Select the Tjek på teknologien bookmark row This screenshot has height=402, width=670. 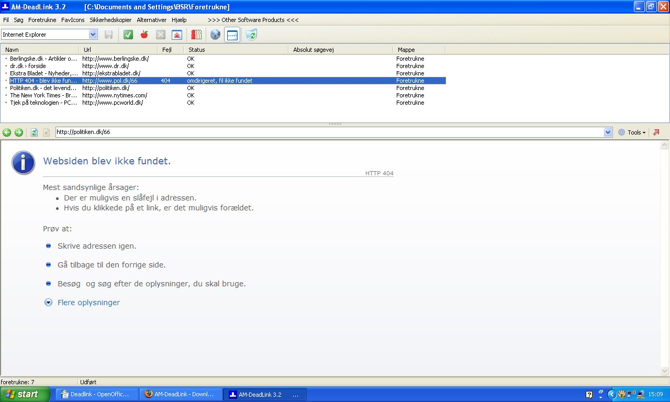click(223, 103)
